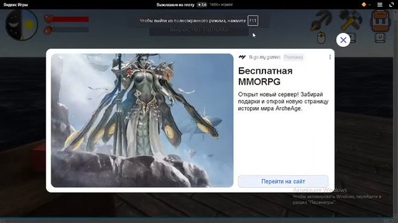
Task: Click the hunger bar below the health bar
Action: (x=67, y=30)
